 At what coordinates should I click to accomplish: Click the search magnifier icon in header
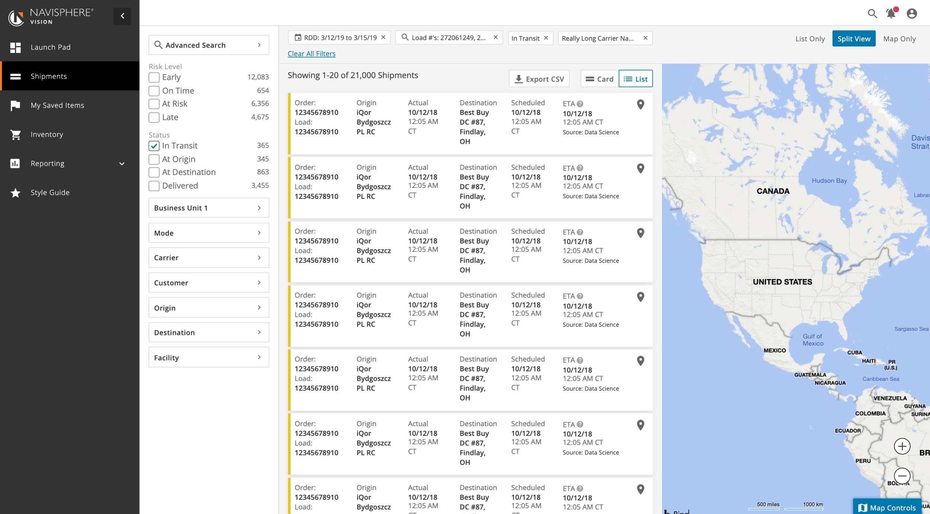pos(872,14)
